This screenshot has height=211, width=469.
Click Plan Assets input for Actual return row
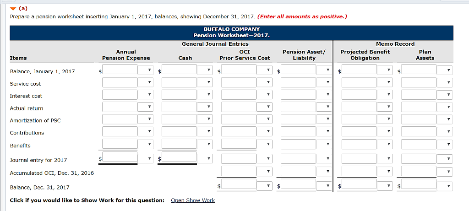418,108
